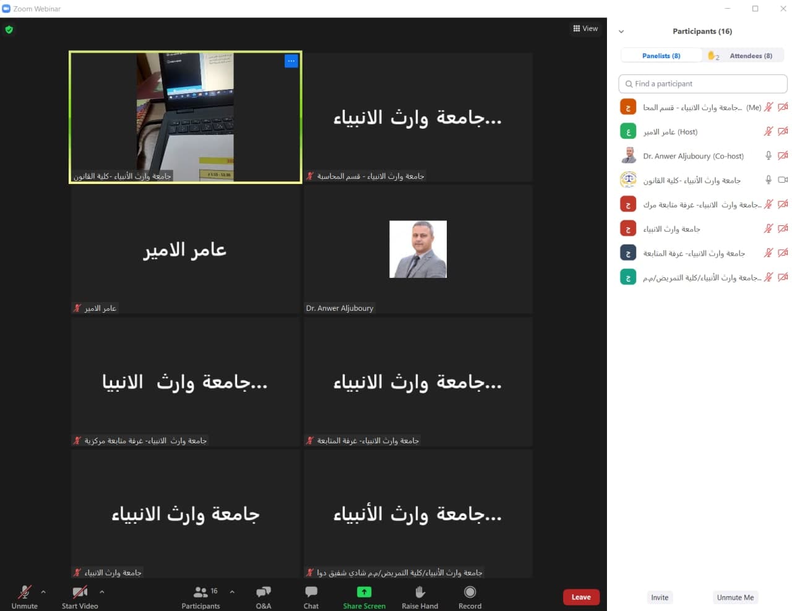792x611 pixels.
Task: Open the Q&A panel icon
Action: point(264,592)
